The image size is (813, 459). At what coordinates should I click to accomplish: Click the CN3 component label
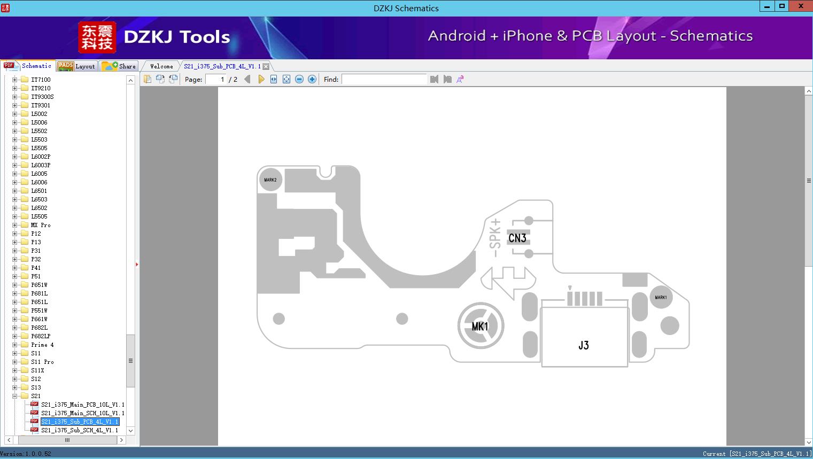tap(517, 238)
